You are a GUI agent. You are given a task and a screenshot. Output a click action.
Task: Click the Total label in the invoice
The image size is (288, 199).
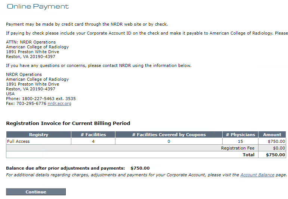coord(248,155)
